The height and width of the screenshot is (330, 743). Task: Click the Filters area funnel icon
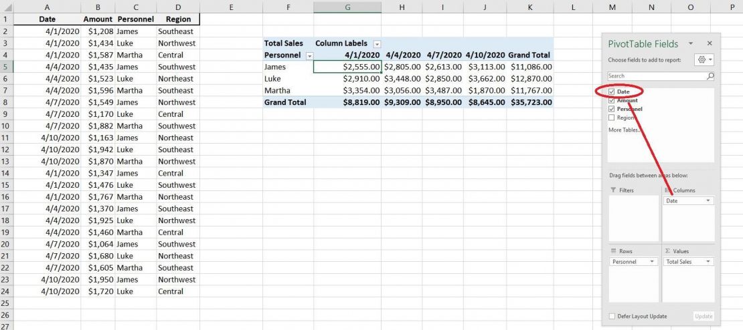click(613, 190)
